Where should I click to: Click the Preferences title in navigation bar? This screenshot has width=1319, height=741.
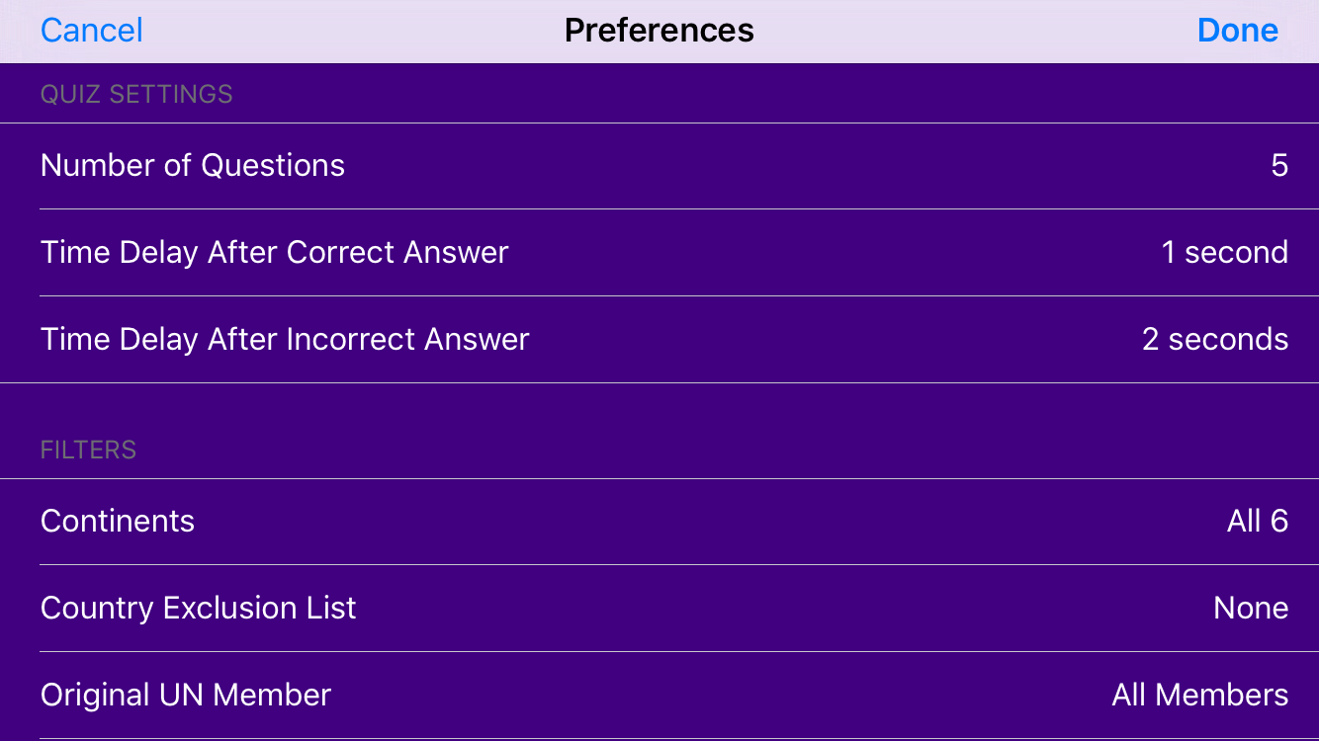[x=659, y=31]
